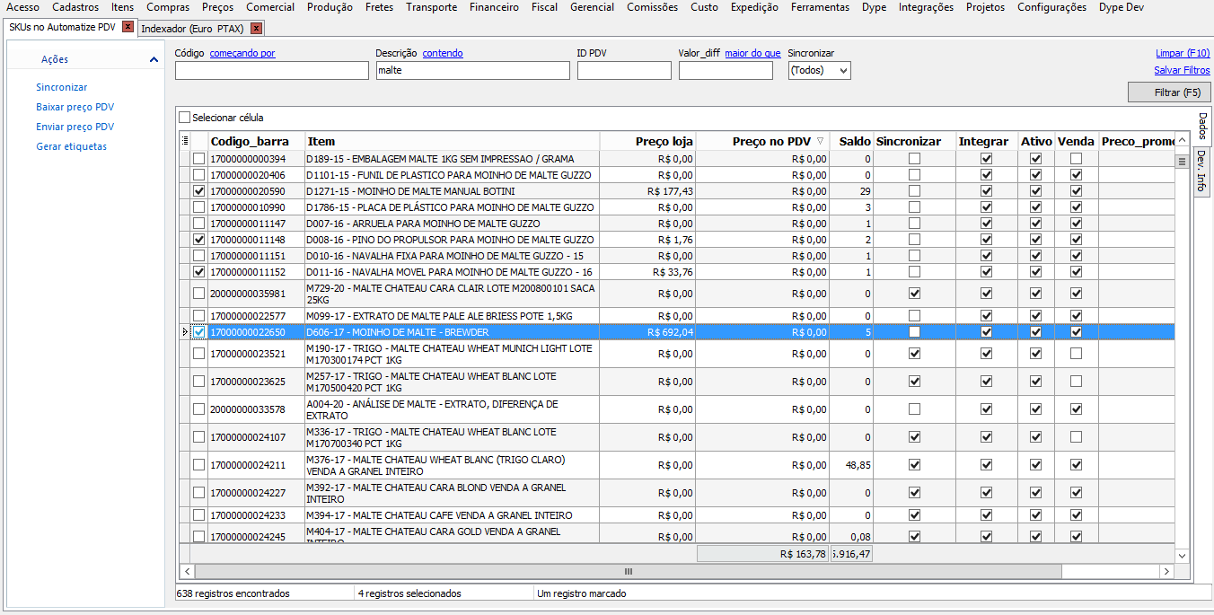Sort by Preço loja column header

[647, 141]
